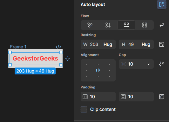Open the width Hug resizing dropdown
169x122 pixels.
coord(108,44)
